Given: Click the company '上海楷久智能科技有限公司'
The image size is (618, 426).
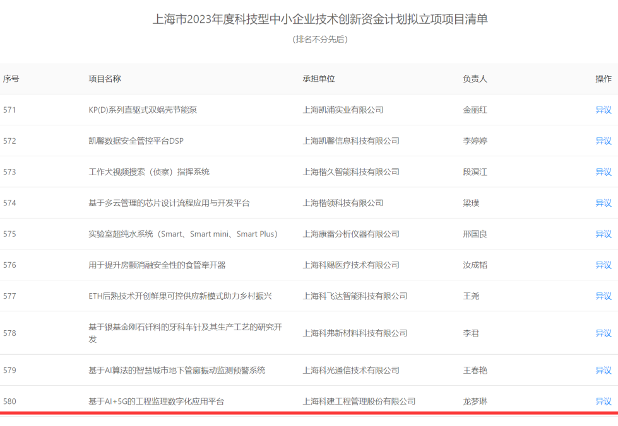Looking at the screenshot, I should [351, 172].
